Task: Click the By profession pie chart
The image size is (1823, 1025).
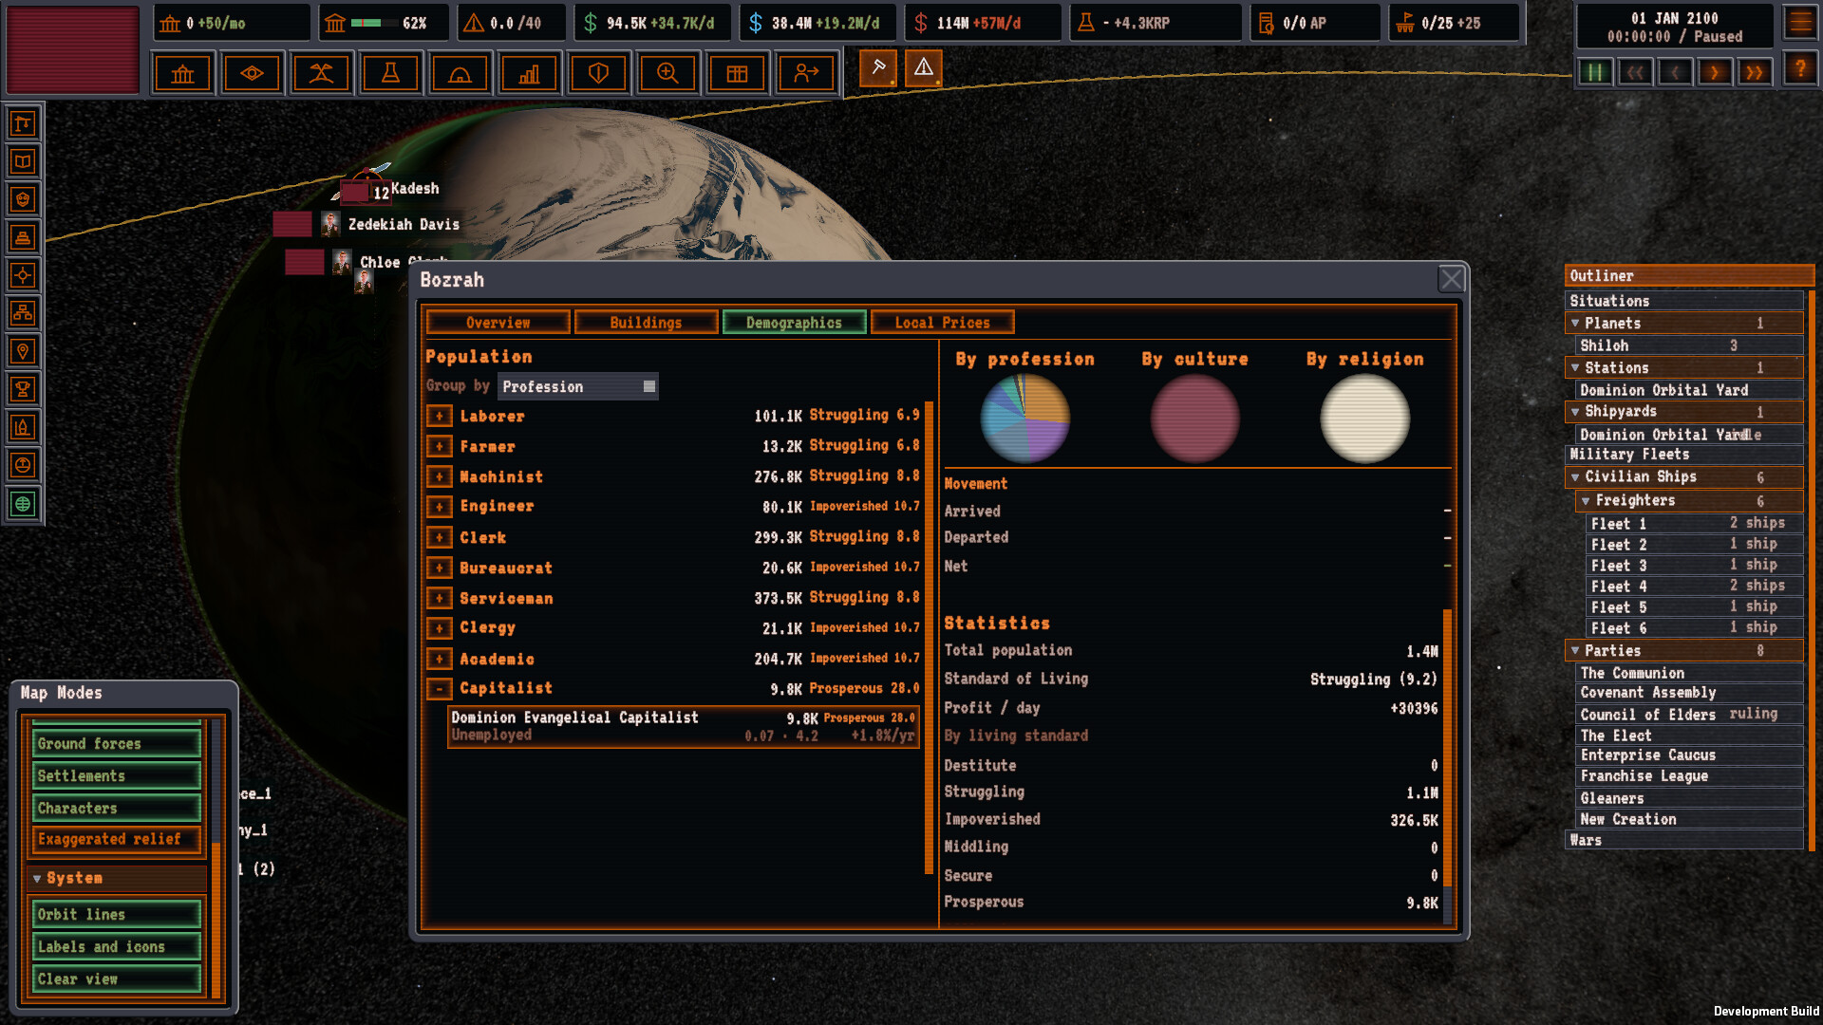Action: point(1024,418)
